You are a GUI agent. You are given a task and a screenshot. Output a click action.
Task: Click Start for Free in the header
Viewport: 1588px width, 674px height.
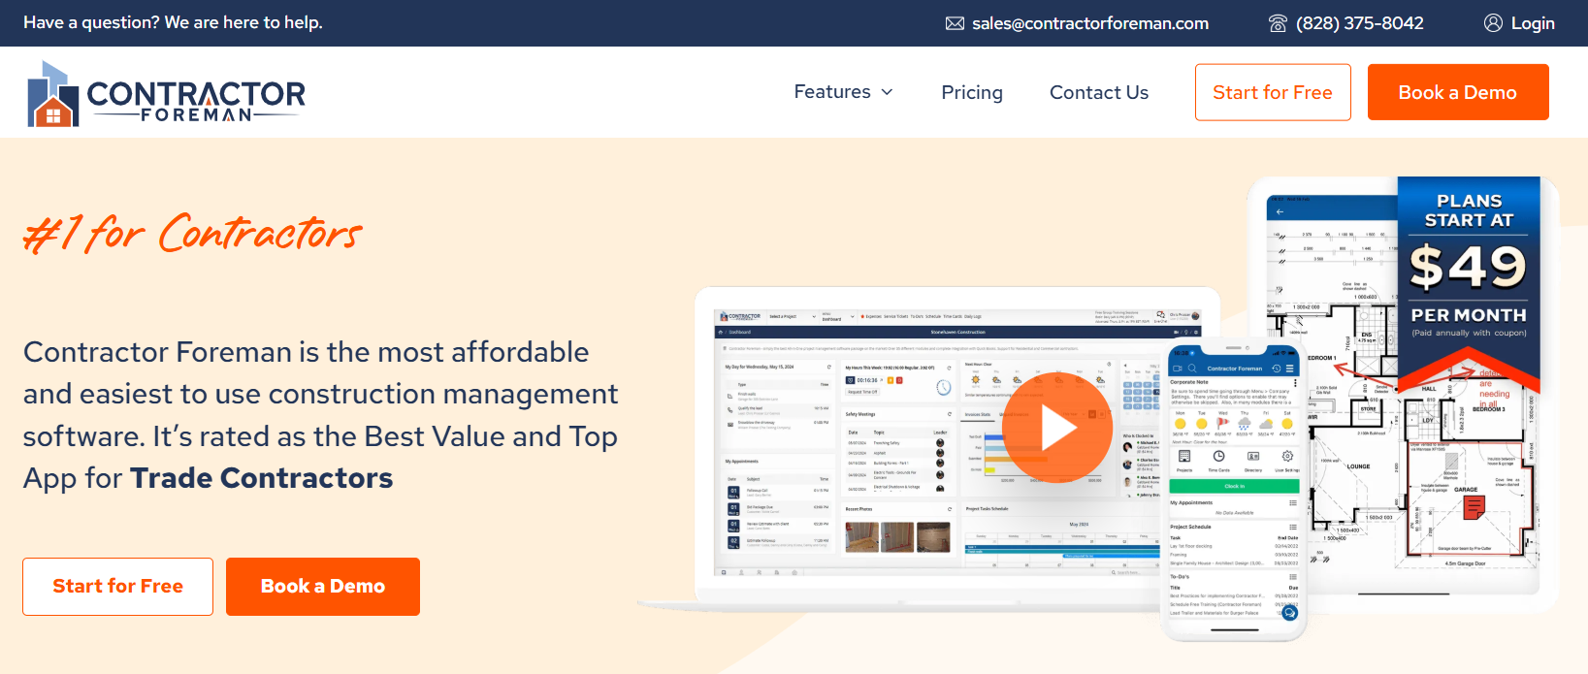click(x=1273, y=92)
